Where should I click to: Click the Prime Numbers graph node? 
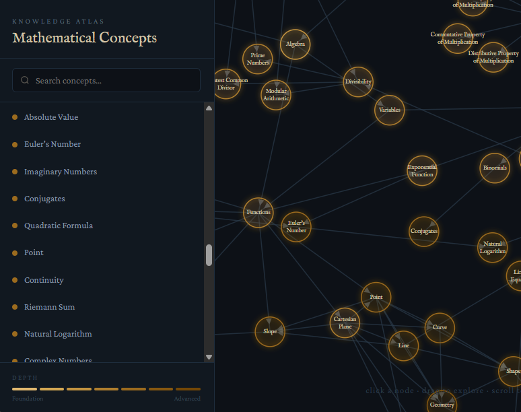(x=258, y=59)
